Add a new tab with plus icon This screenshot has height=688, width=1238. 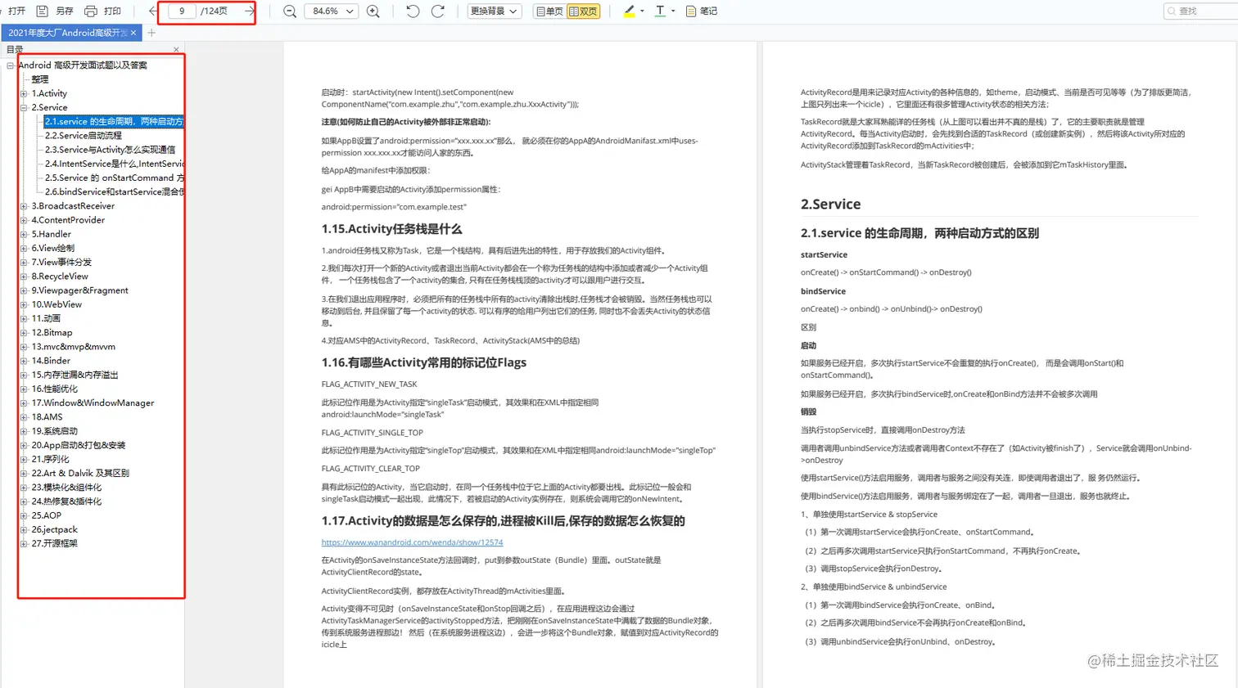151,33
